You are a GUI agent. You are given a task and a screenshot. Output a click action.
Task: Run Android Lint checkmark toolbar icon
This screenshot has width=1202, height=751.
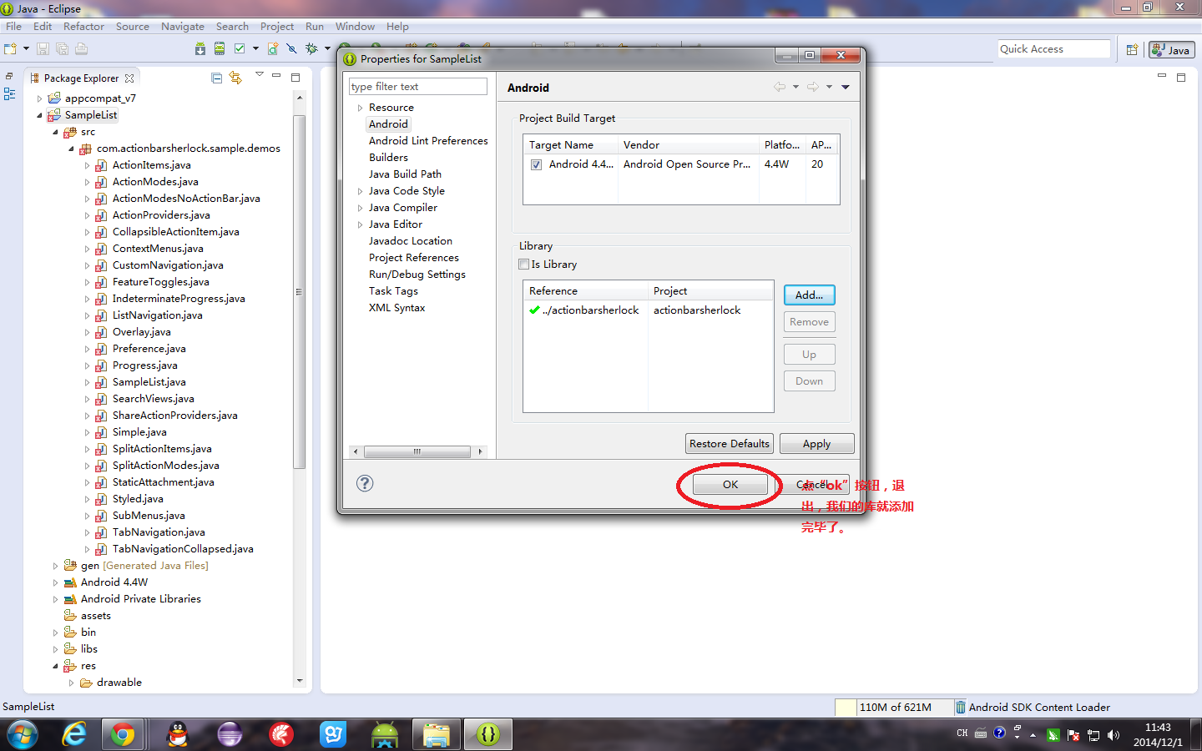pos(240,49)
